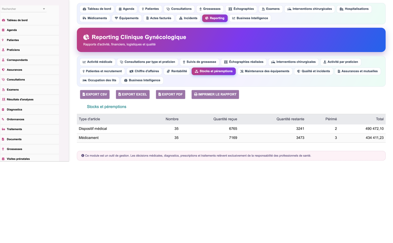Click Ordonnances prescription icon in sidebar
393x243 pixels.
3,119
